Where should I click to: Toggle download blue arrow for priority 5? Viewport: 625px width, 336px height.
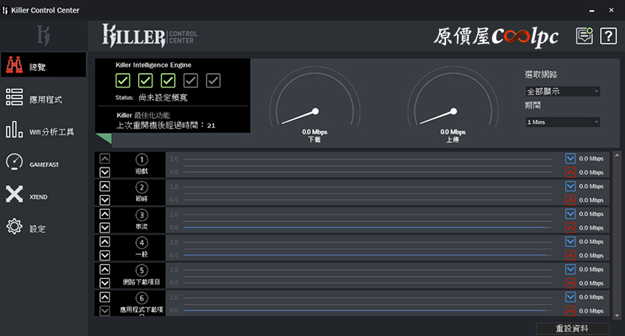click(570, 269)
